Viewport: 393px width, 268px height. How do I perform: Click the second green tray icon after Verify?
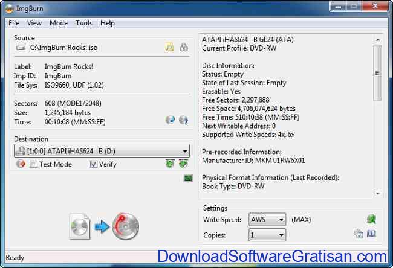183,164
